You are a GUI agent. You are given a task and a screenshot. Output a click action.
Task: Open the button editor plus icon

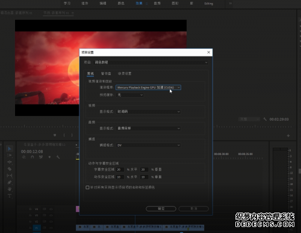click(x=288, y=136)
